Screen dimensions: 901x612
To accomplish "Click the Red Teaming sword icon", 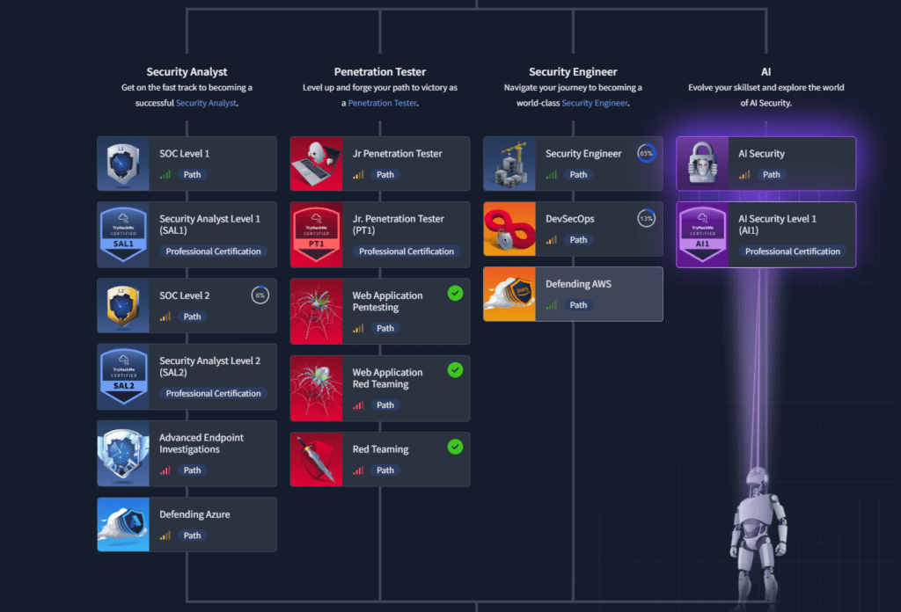I will point(316,459).
